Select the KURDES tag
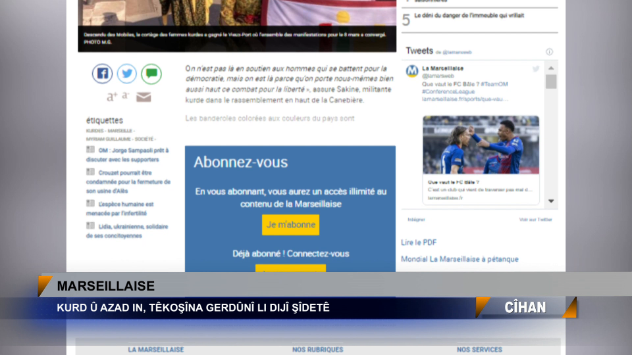This screenshot has width=632, height=355. coord(94,131)
